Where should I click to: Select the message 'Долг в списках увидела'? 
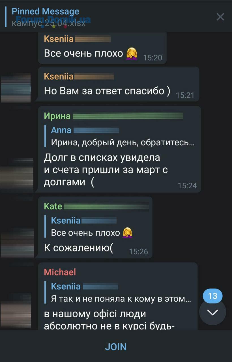point(120,149)
